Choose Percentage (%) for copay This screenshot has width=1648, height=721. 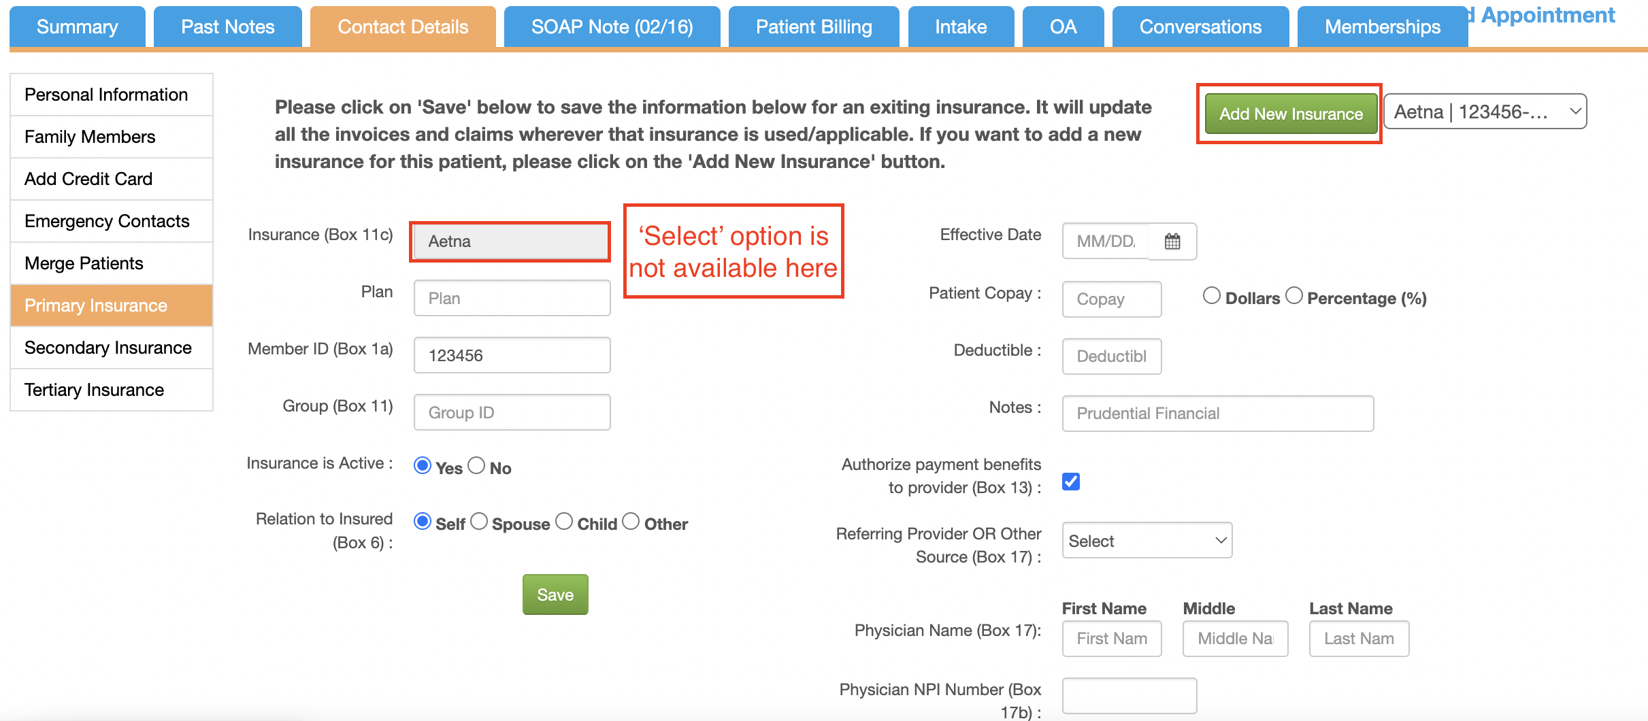pos(1294,296)
